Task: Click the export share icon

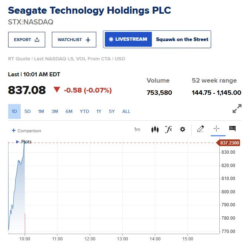Action: point(37,40)
